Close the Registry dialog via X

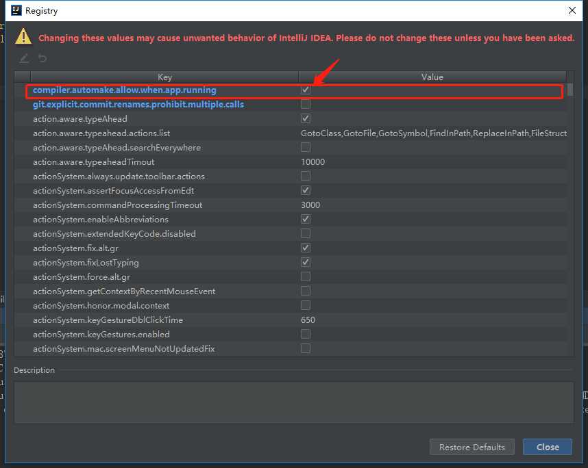pyautogui.click(x=572, y=10)
